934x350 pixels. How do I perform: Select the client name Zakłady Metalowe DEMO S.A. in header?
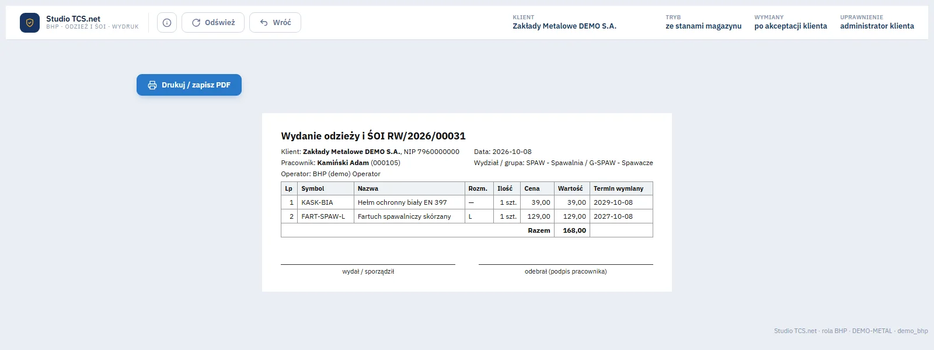coord(564,26)
